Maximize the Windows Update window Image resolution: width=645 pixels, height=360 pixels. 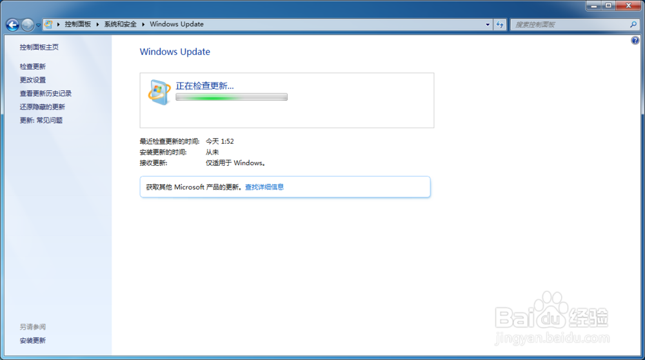pos(608,6)
